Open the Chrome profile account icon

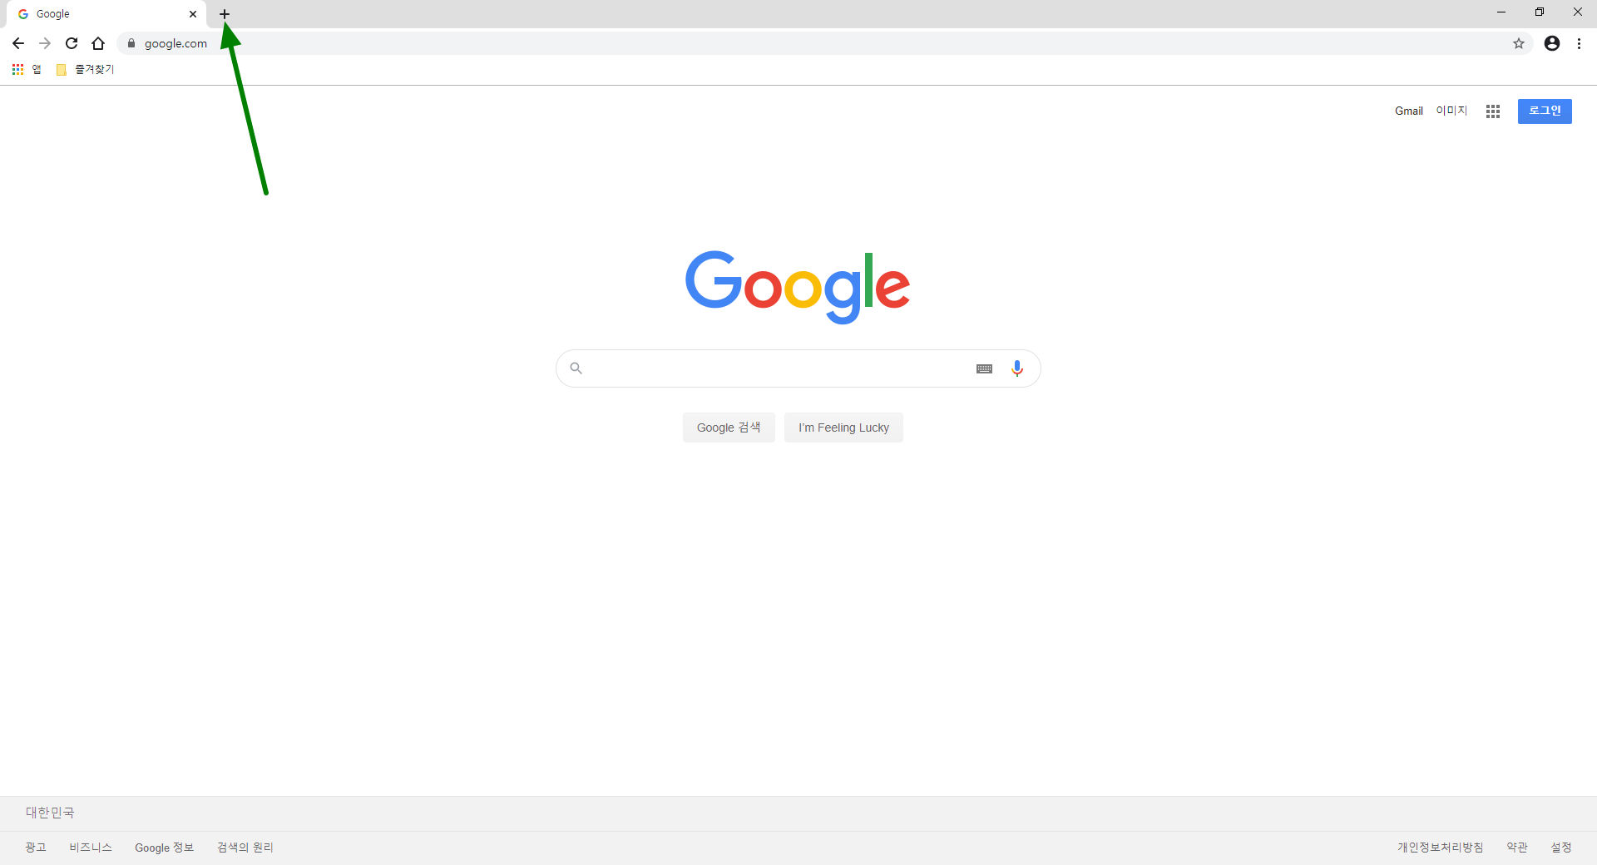pyautogui.click(x=1552, y=43)
